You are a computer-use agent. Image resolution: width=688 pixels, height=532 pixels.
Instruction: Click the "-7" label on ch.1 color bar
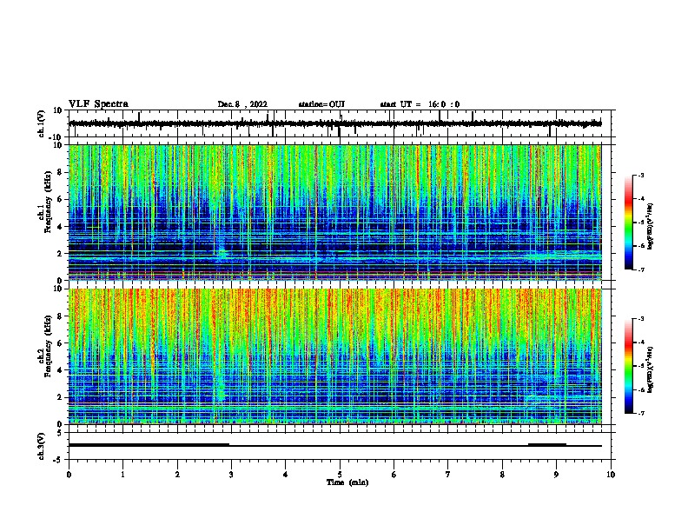coord(641,269)
